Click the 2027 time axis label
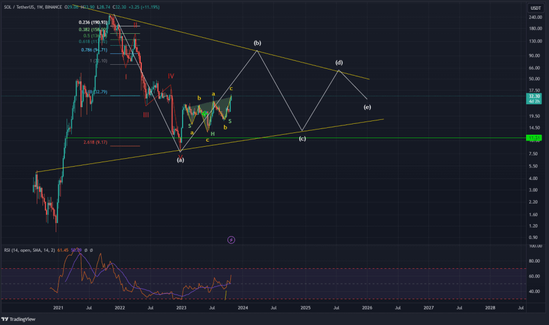 click(x=428, y=308)
